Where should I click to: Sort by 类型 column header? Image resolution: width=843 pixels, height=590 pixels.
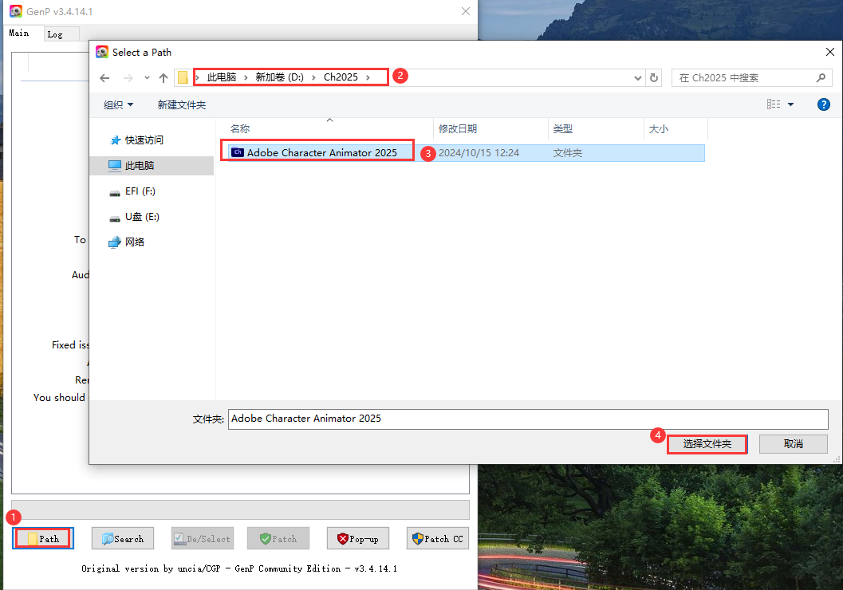(597, 129)
